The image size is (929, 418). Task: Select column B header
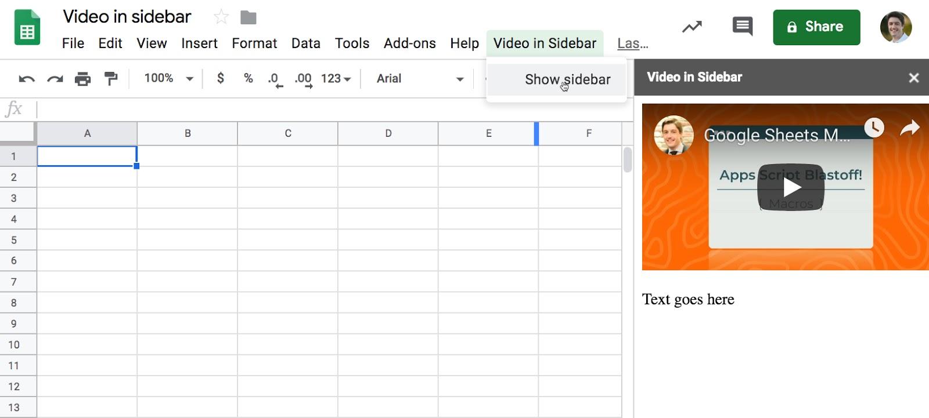click(188, 133)
